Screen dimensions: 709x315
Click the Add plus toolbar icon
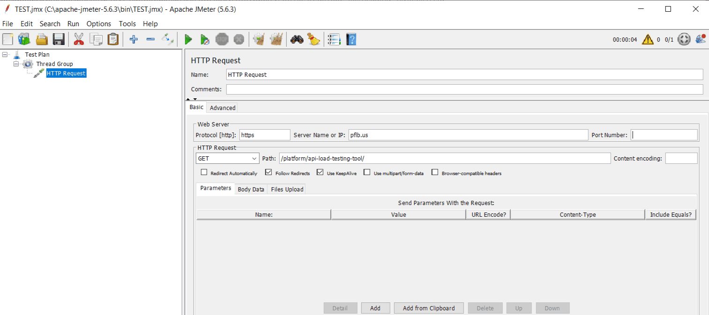(134, 39)
